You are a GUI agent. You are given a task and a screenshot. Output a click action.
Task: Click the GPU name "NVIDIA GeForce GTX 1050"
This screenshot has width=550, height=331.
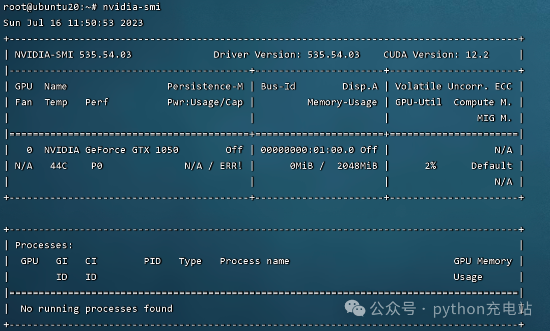[x=111, y=150]
